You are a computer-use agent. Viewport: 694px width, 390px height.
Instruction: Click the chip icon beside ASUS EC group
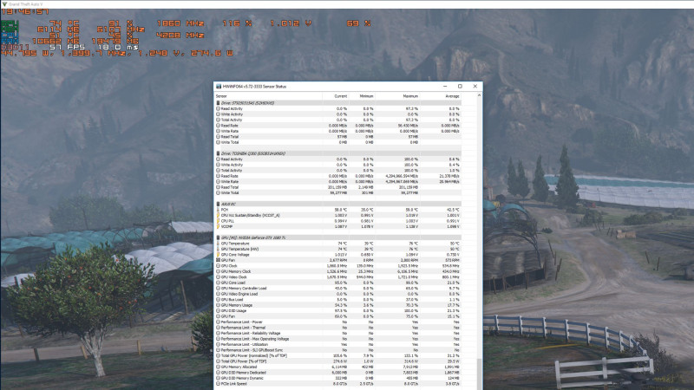click(x=219, y=204)
